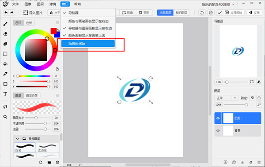The image size is (265, 167).
Task: Open the 图层 menu
Action: pyautogui.click(x=40, y=4)
